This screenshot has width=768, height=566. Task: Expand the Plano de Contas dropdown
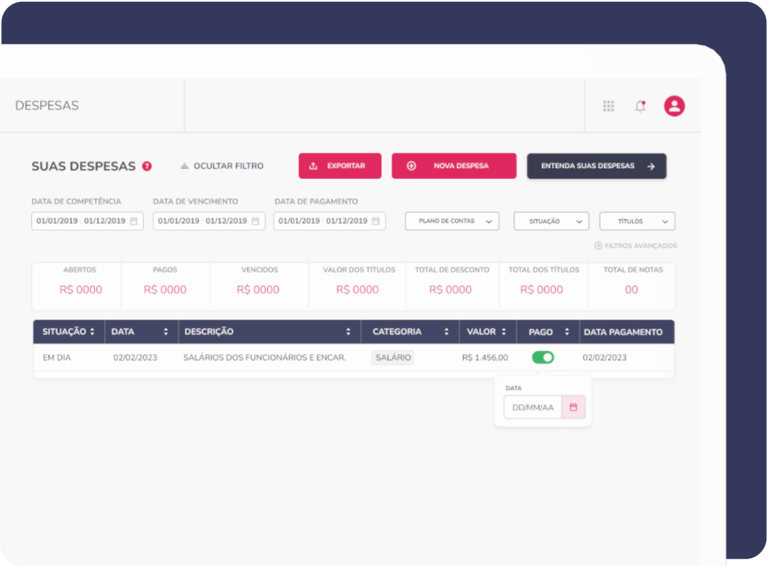pyautogui.click(x=452, y=221)
